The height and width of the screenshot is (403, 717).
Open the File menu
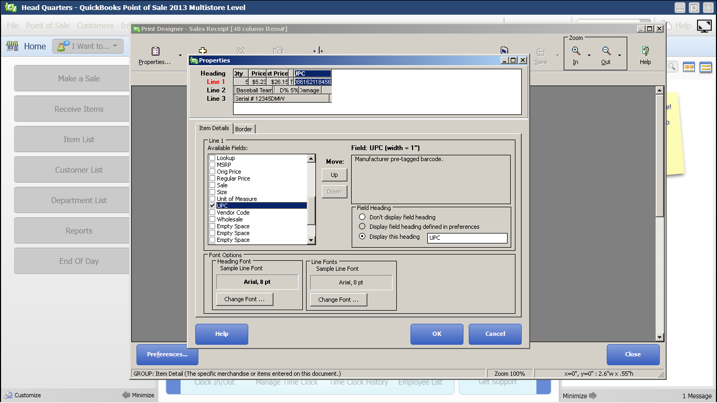(13, 25)
